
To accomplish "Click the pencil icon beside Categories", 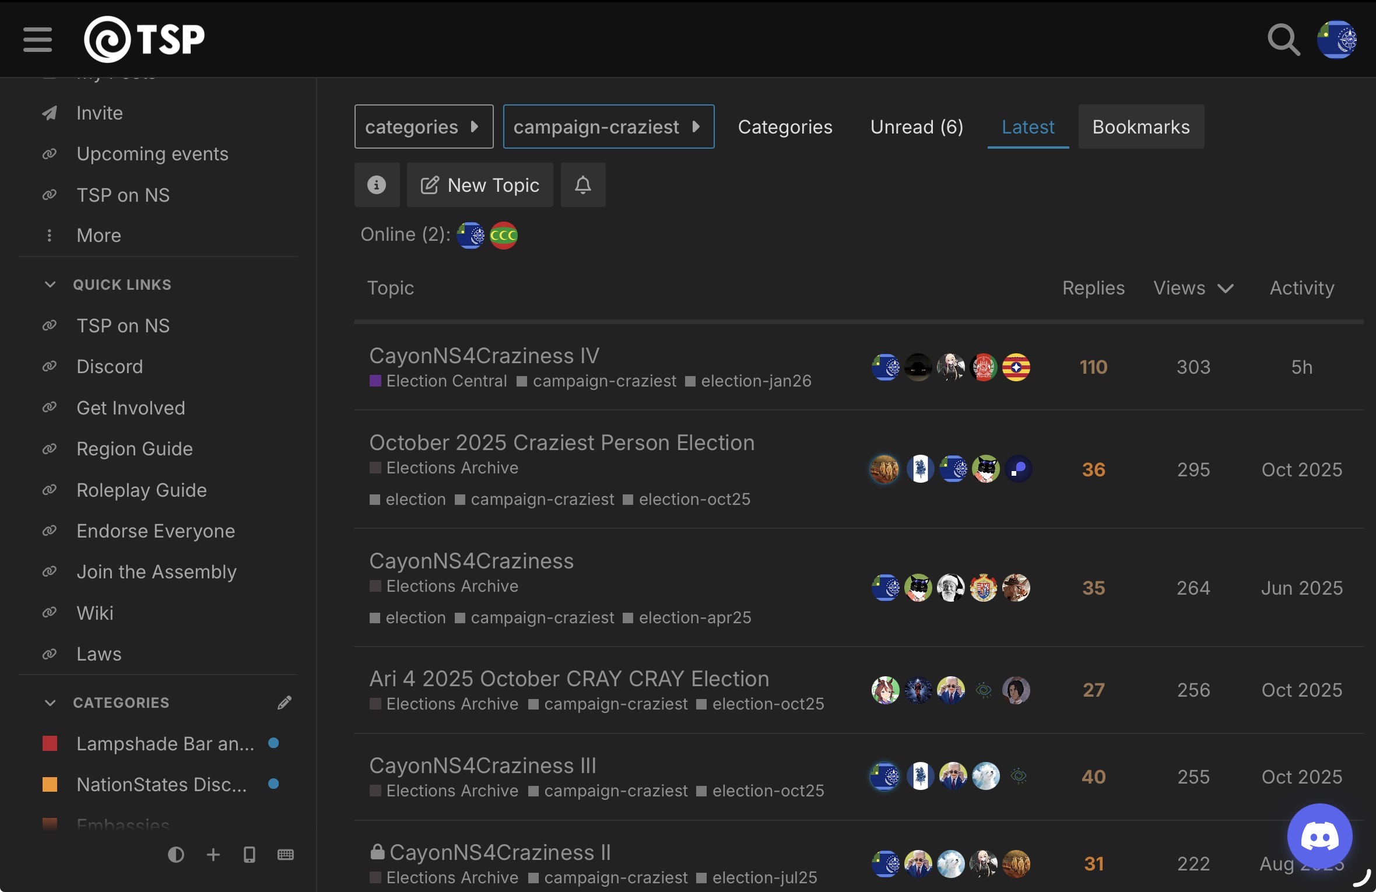I will [284, 703].
